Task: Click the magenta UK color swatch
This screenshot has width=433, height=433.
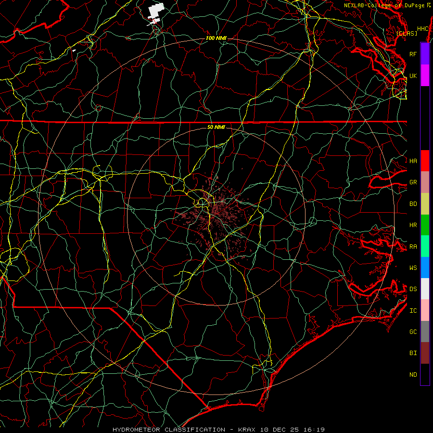Action: pos(425,76)
